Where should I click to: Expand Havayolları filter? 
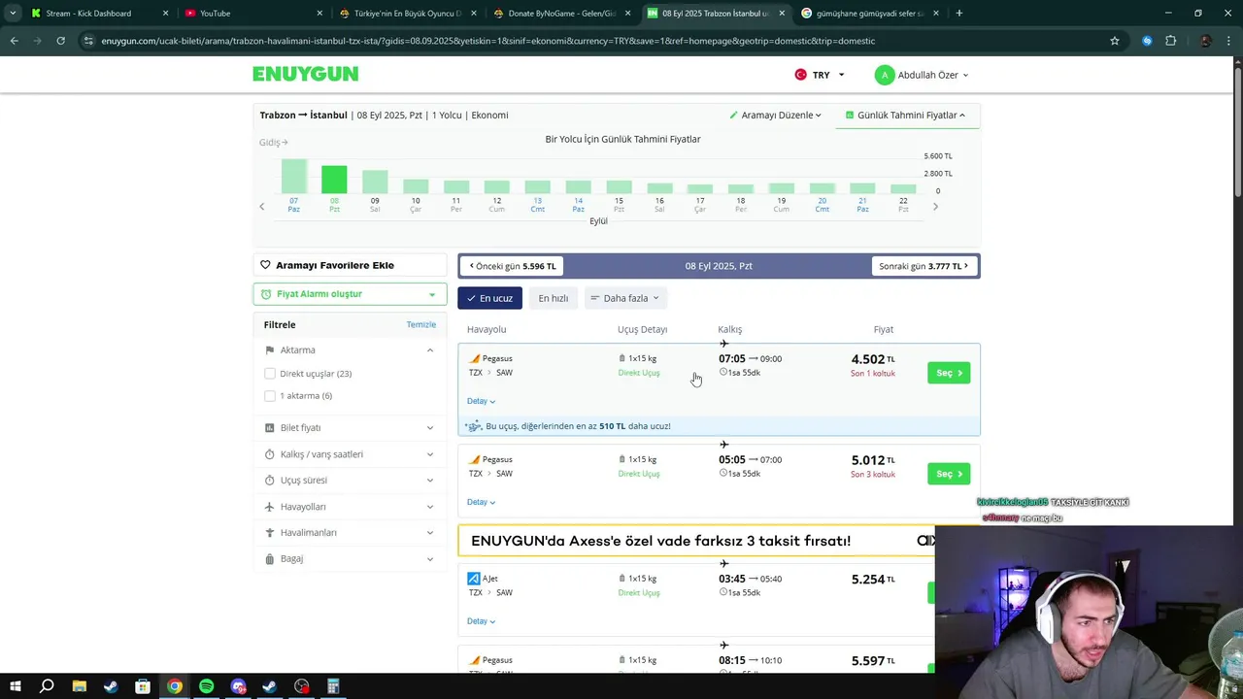350,507
